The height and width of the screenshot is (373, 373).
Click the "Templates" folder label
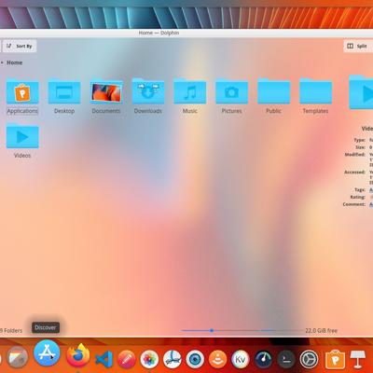click(x=315, y=111)
